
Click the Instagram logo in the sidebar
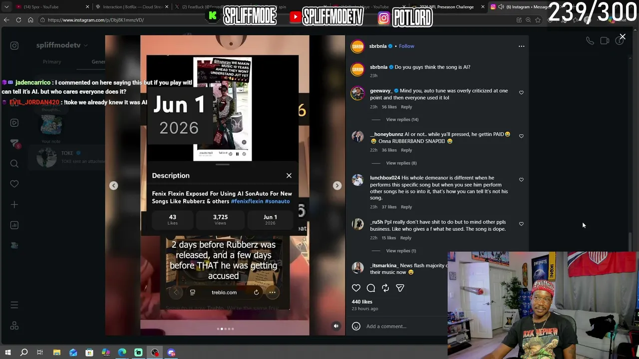pyautogui.click(x=14, y=46)
